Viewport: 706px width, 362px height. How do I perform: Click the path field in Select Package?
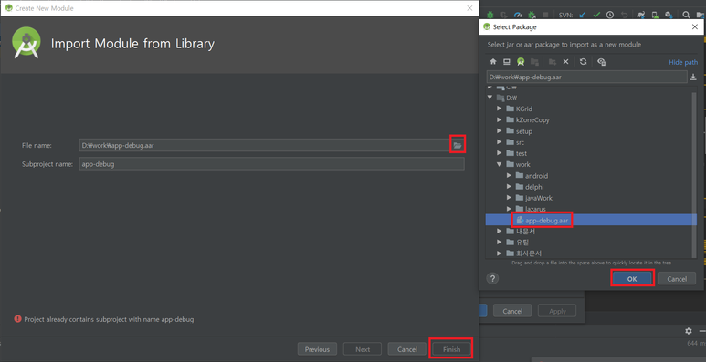point(586,77)
